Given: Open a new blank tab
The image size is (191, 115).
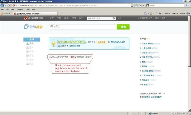Looking at the screenshot, I should click(x=60, y=14).
